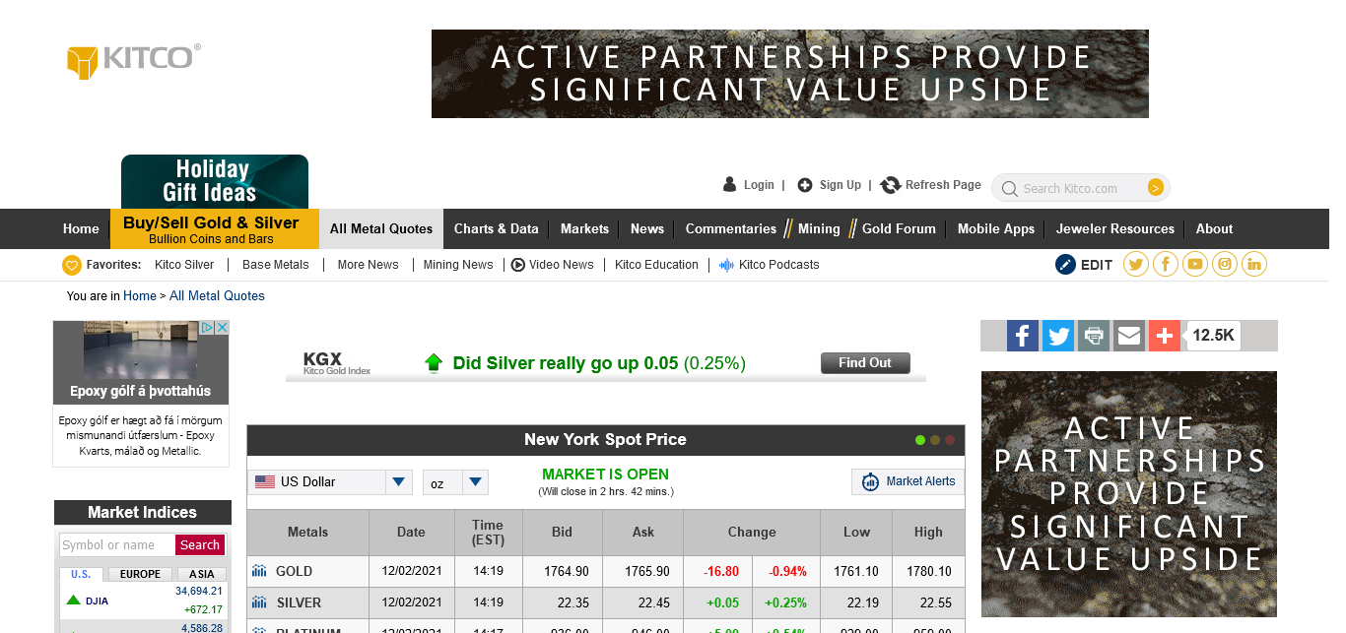Click the Find Out button

(x=865, y=363)
